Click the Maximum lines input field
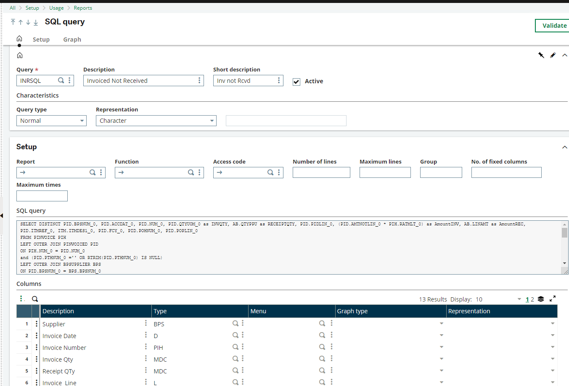The height and width of the screenshot is (386, 569). pyautogui.click(x=385, y=172)
